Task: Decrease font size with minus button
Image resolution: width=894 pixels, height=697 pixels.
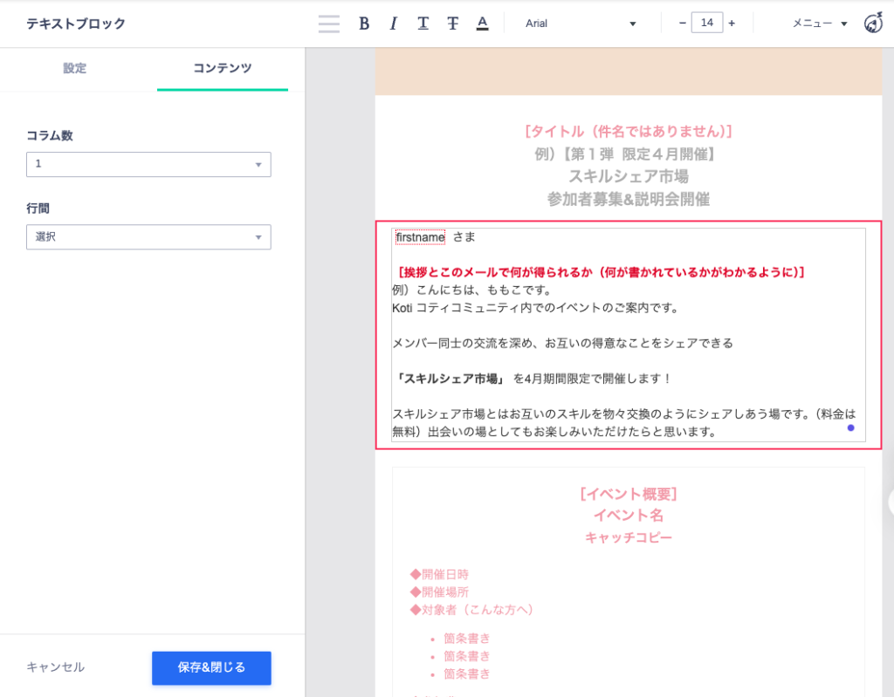Action: pyautogui.click(x=683, y=23)
